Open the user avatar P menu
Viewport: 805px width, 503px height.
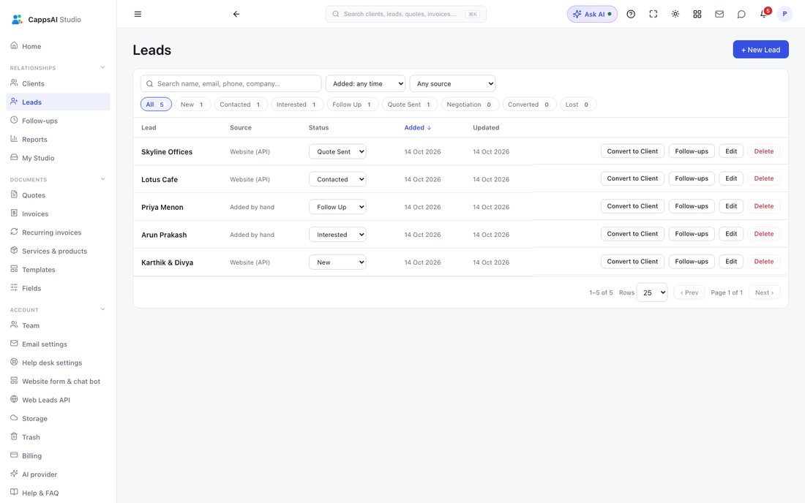point(785,15)
